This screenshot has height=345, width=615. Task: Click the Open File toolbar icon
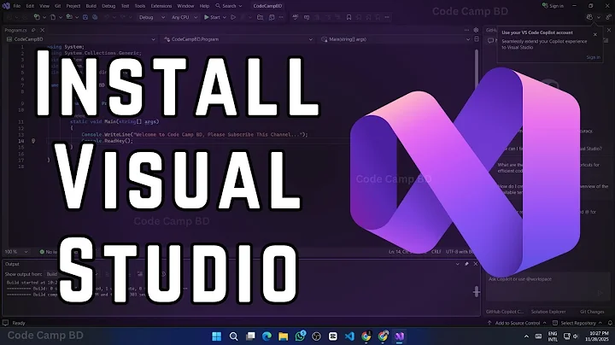click(x=69, y=17)
